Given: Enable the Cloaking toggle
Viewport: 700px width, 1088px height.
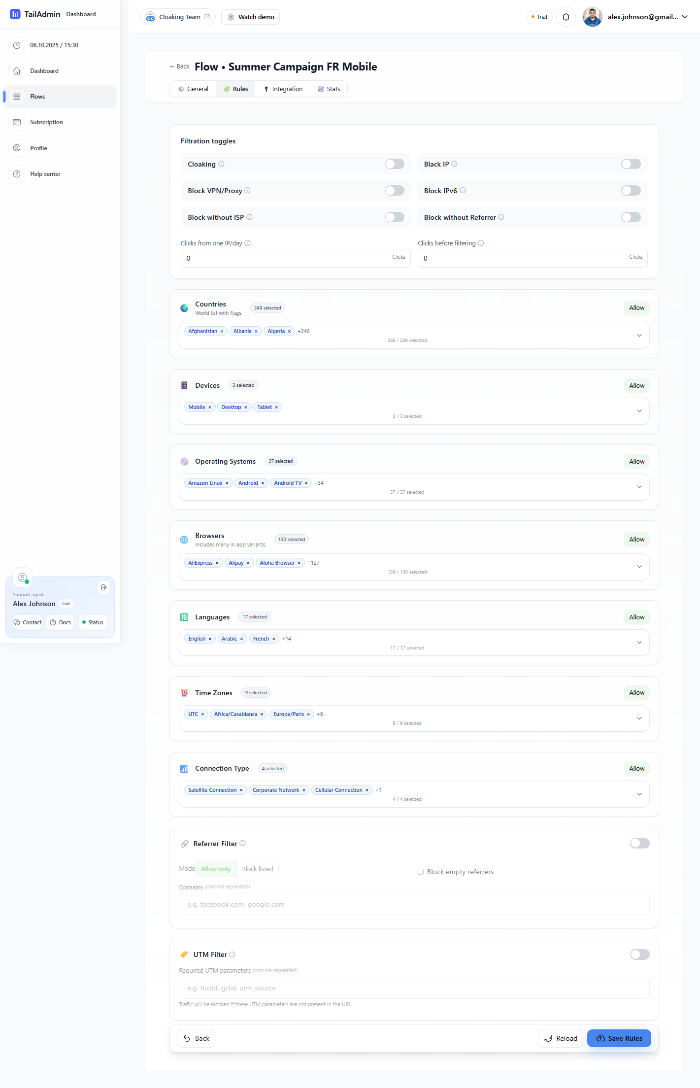Looking at the screenshot, I should pos(394,164).
